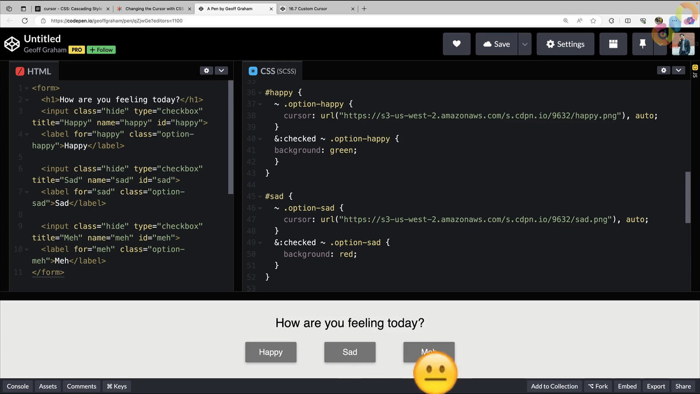Viewport: 700px width, 394px height.
Task: Share this pen
Action: [683, 386]
